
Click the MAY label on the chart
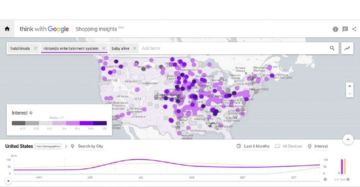click(39, 178)
